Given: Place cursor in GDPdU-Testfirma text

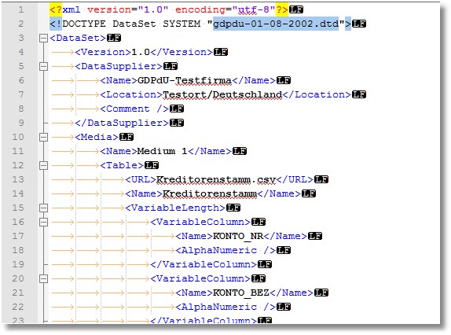Looking at the screenshot, I should point(185,80).
